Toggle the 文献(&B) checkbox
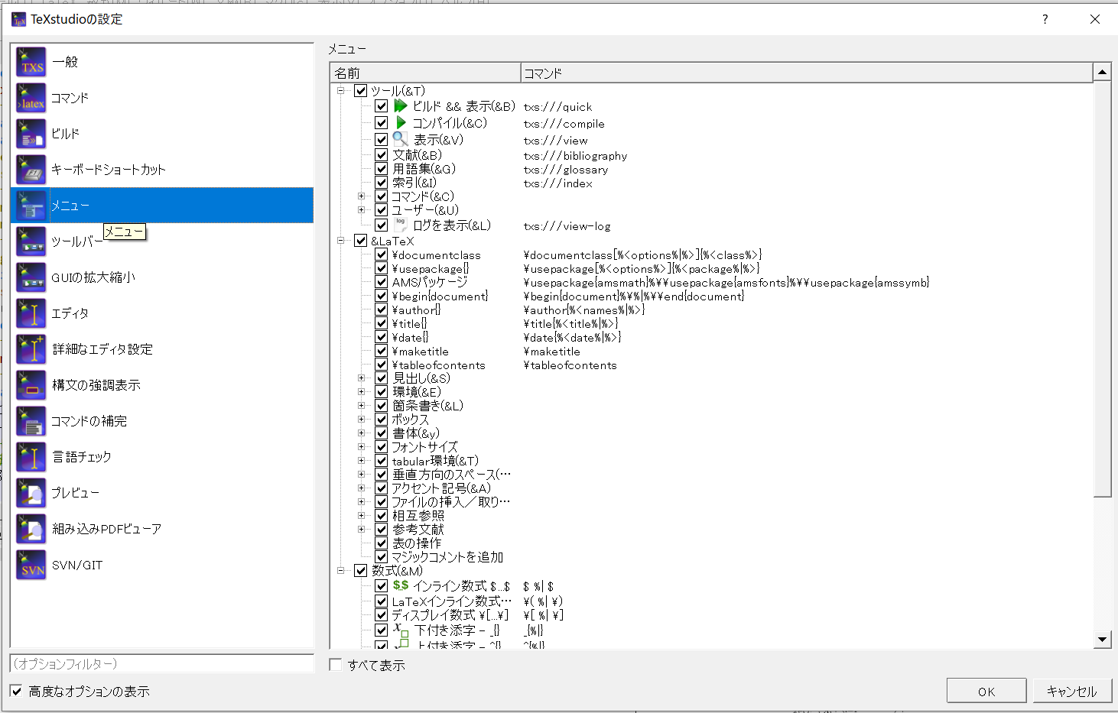This screenshot has height=713, width=1118. click(x=382, y=155)
